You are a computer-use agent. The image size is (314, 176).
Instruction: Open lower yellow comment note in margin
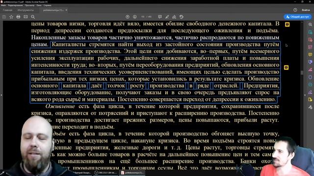pos(286,67)
